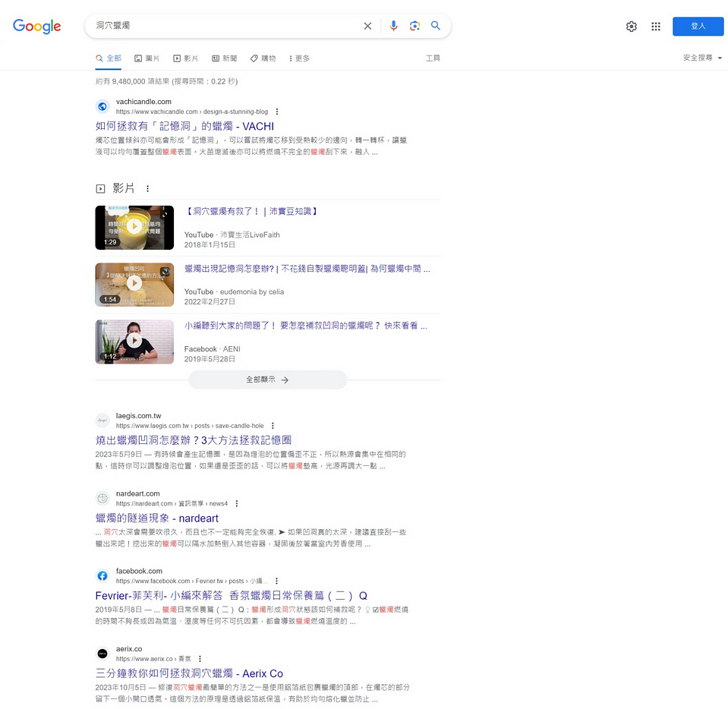Viewport: 728px width, 709px height.
Task: Open three-dot menu for facebook.com result
Action: pyautogui.click(x=276, y=581)
